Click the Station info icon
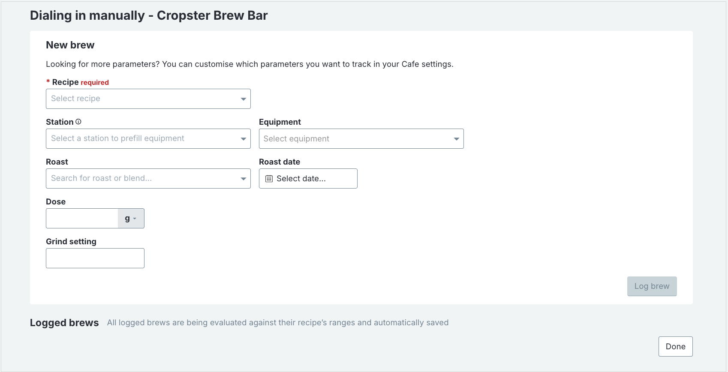 click(x=78, y=122)
